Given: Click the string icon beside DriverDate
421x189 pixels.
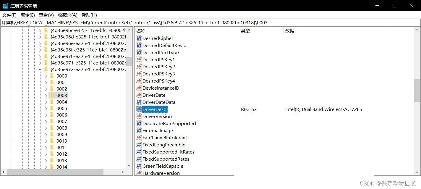Looking at the screenshot, I should tap(139, 95).
